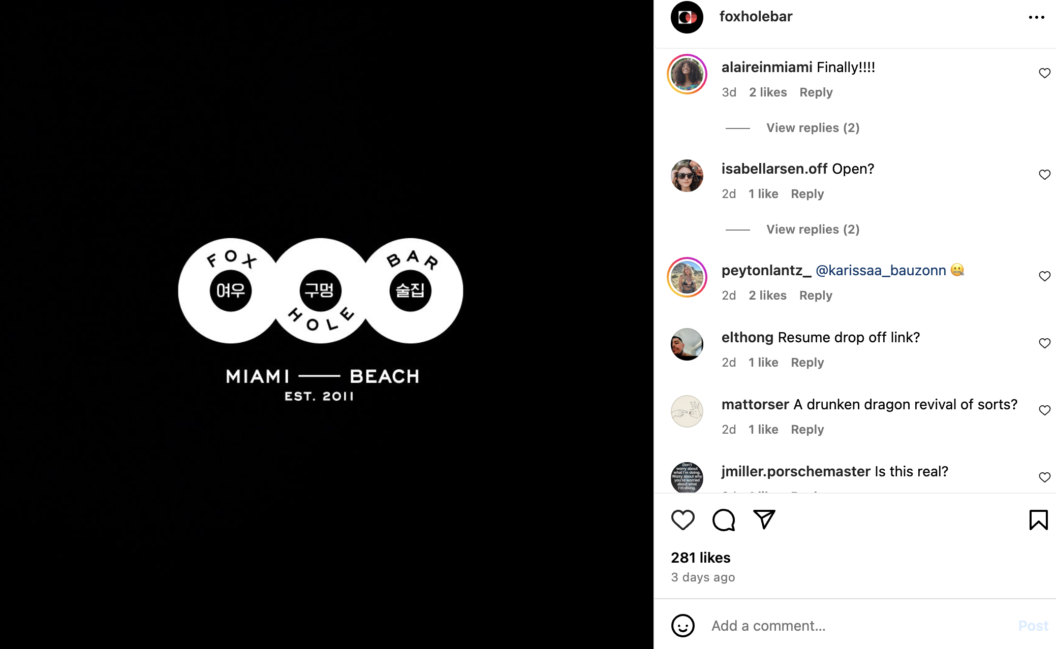The width and height of the screenshot is (1056, 649).
Task: Like mattorser's drunken dragon comment
Action: coord(1044,410)
